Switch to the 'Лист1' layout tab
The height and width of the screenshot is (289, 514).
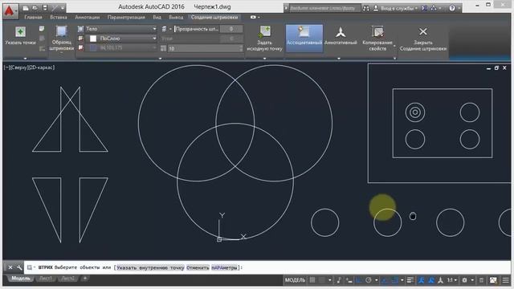tap(46, 279)
